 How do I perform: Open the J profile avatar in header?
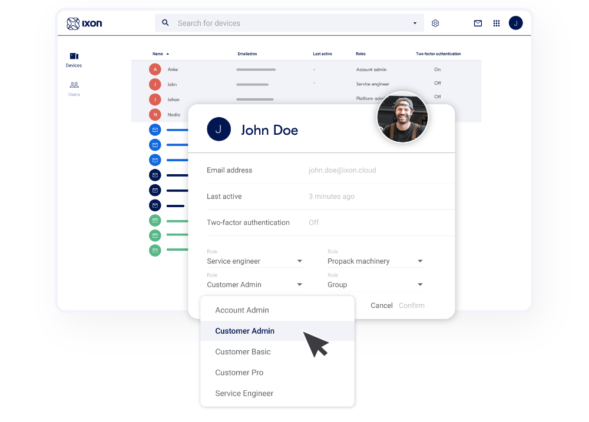click(516, 24)
